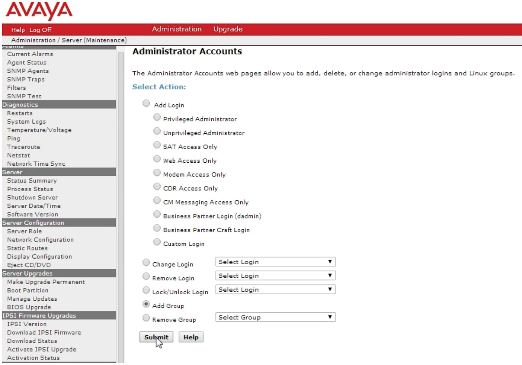
Task: Choose Business Partner Craft Login
Action: 157,228
